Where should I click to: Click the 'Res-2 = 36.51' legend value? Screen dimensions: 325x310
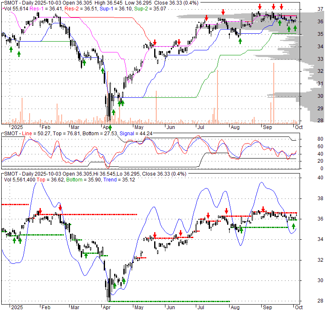tap(81, 9)
